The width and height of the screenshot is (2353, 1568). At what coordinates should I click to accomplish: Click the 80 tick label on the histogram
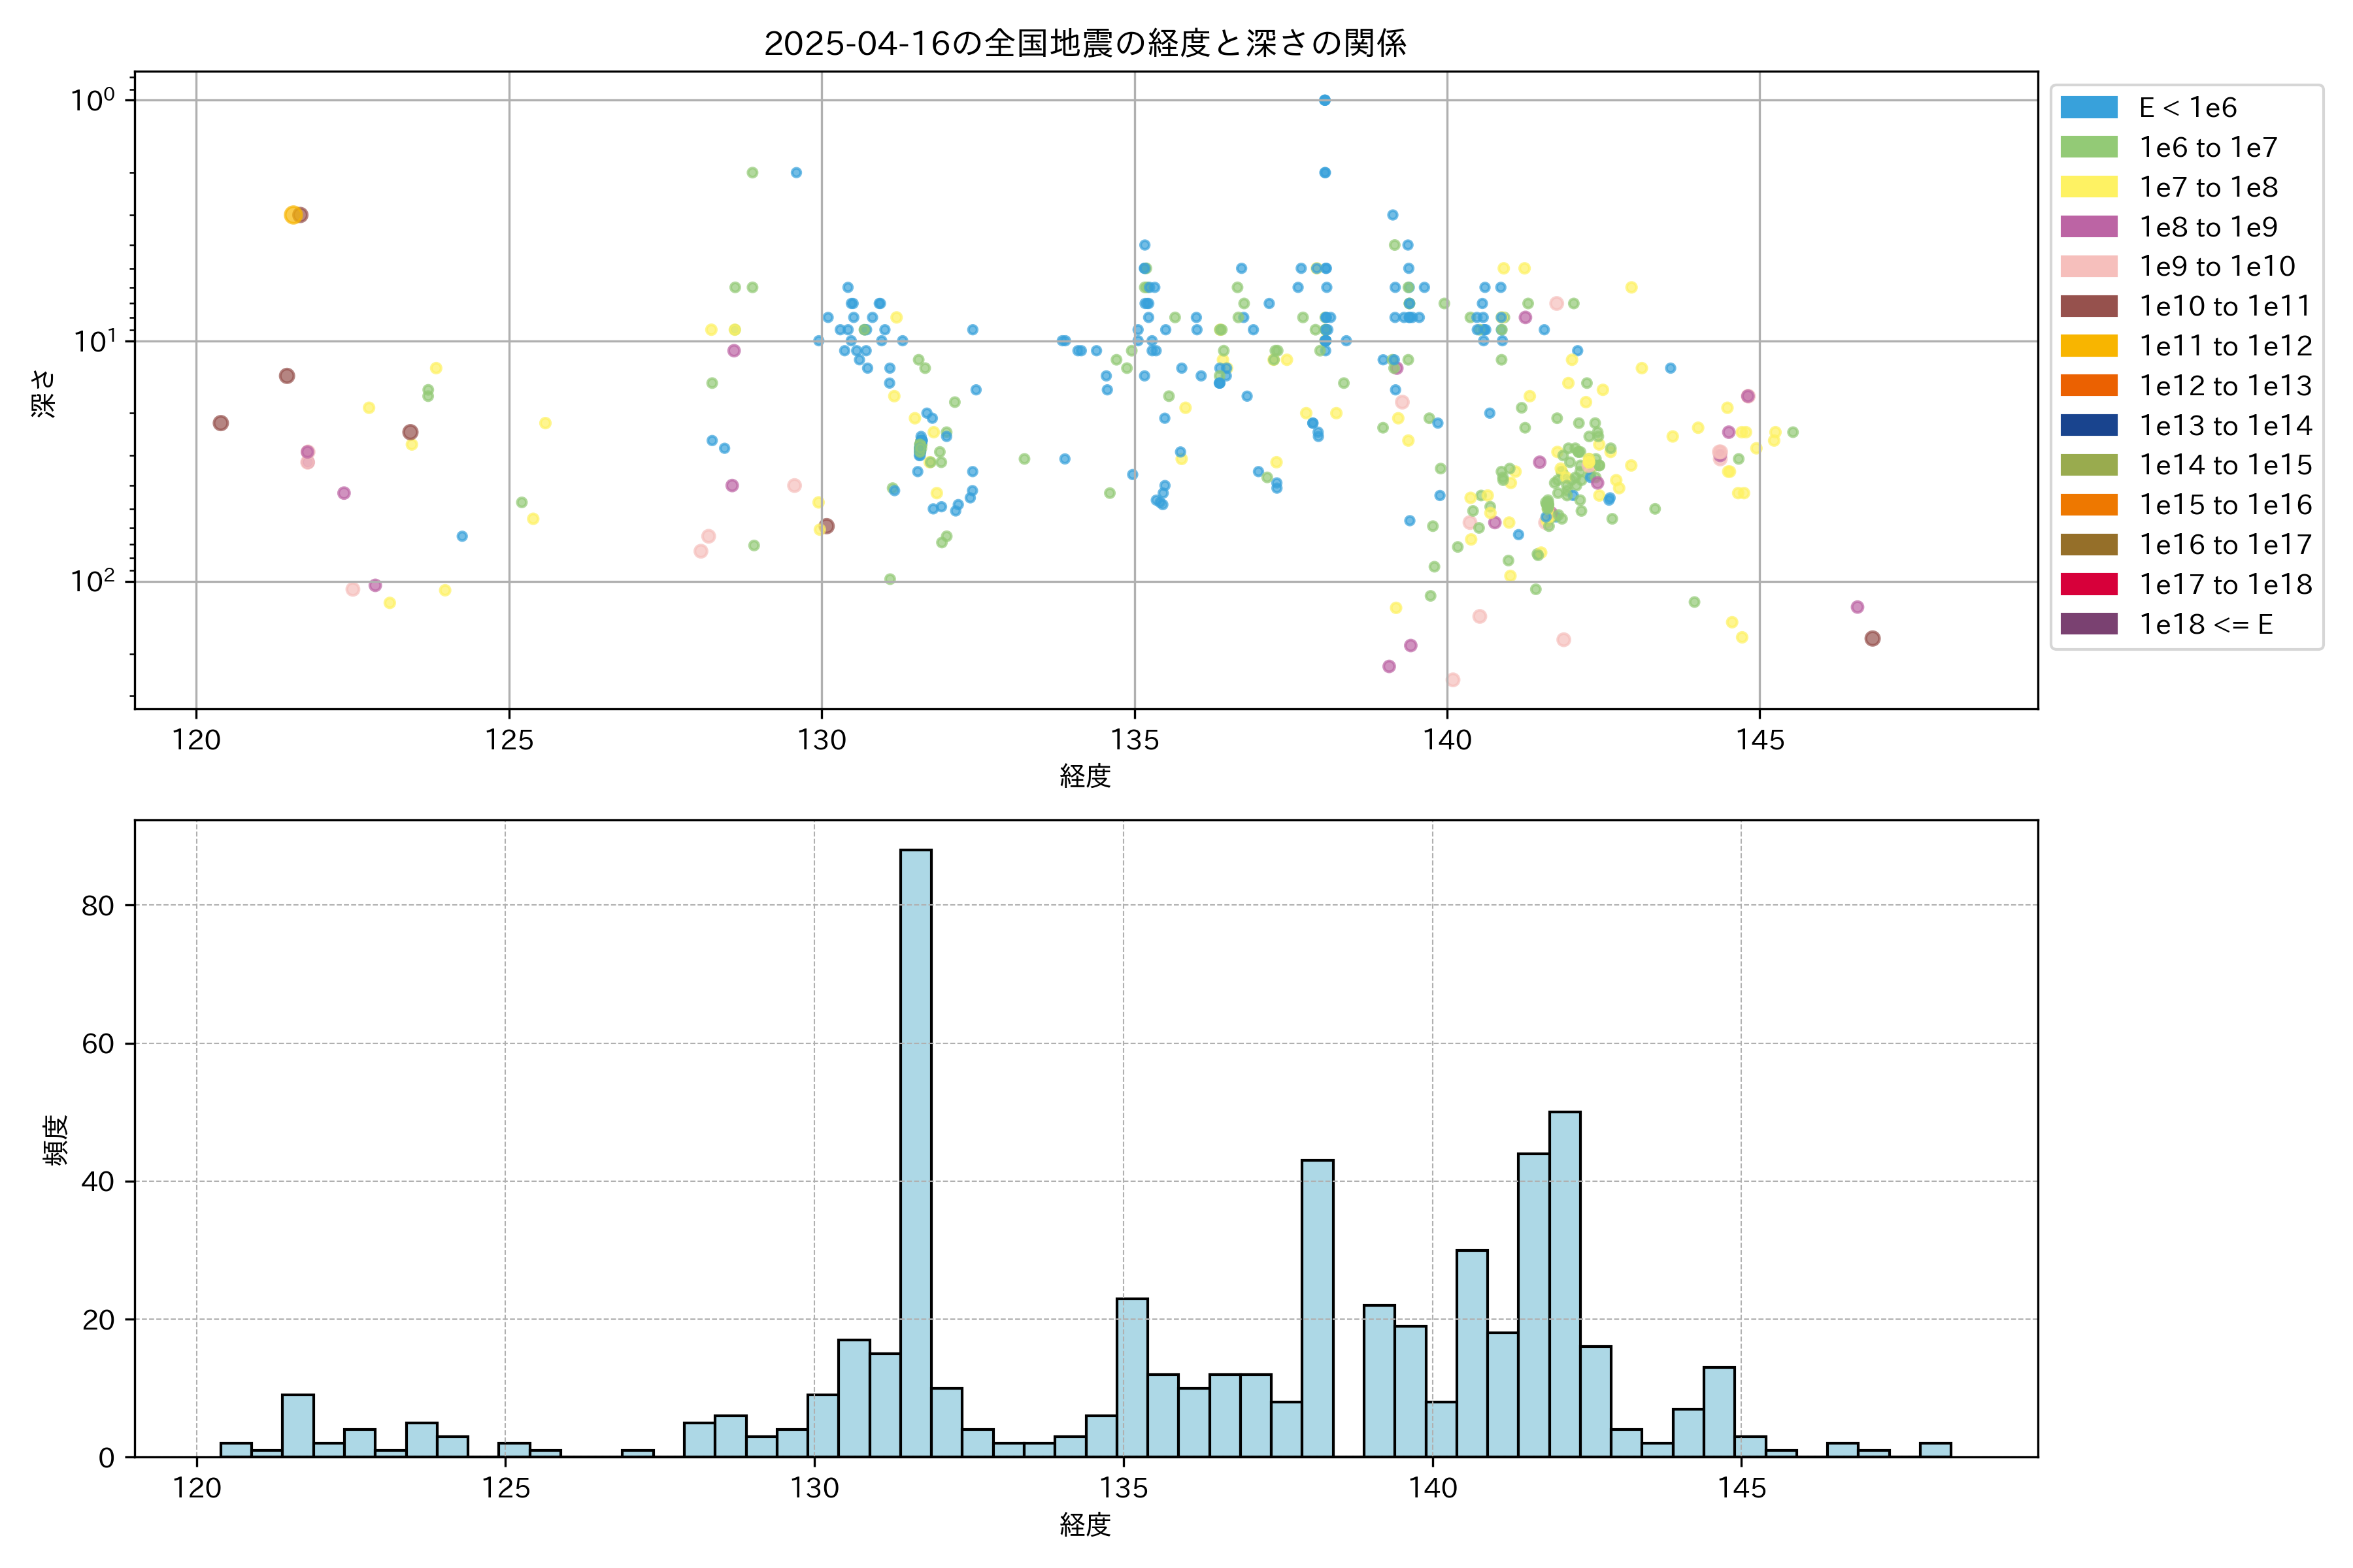point(98,906)
